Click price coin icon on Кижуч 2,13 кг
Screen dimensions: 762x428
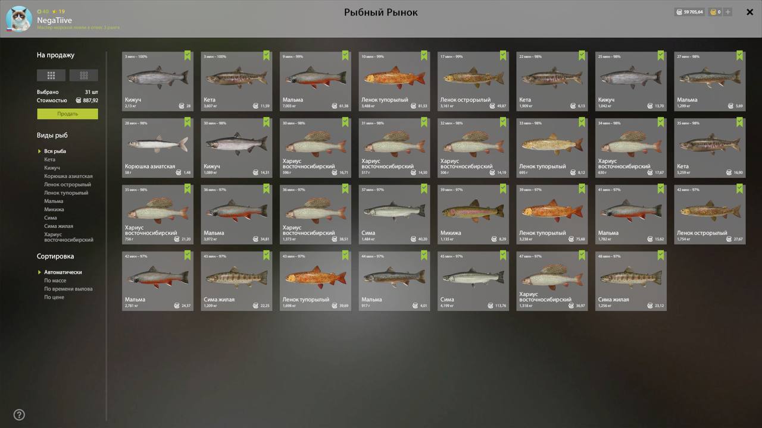(x=181, y=106)
